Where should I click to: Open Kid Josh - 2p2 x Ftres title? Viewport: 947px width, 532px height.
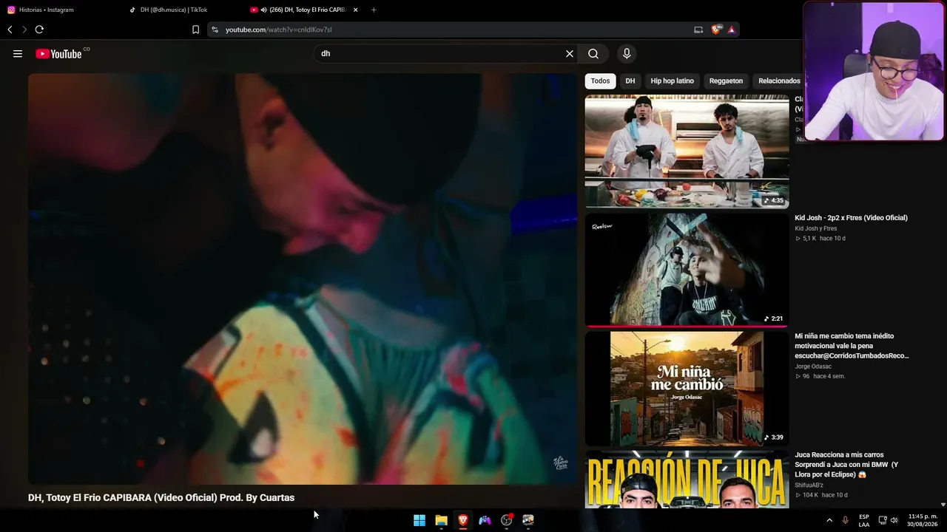[x=851, y=218]
